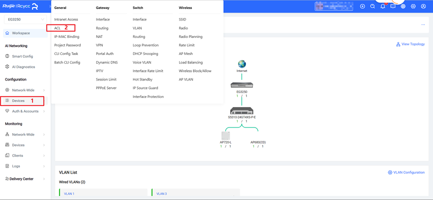Select the EG3250 gateway device icon
Screen dimensions: 433x200
click(x=242, y=85)
